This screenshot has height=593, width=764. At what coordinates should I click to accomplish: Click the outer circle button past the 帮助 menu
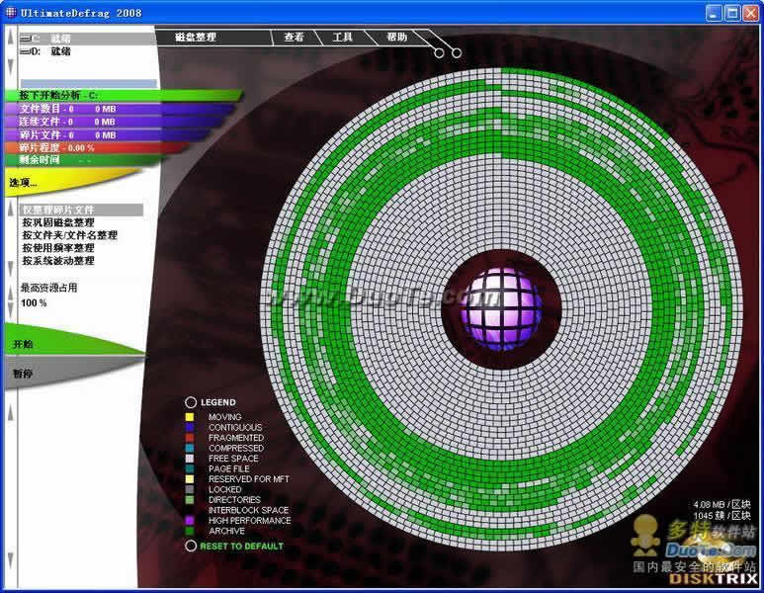(x=456, y=52)
